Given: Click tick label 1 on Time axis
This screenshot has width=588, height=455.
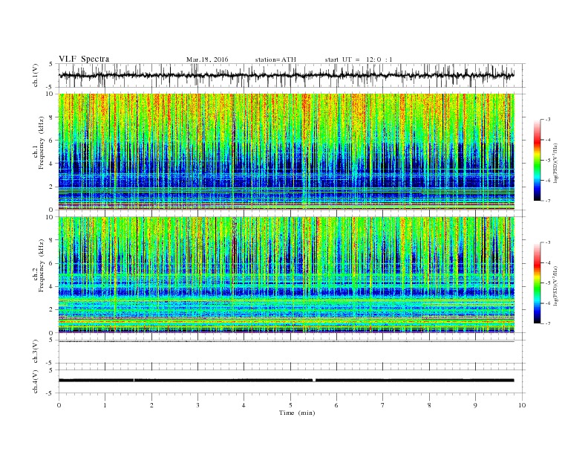Looking at the screenshot, I should point(105,405).
